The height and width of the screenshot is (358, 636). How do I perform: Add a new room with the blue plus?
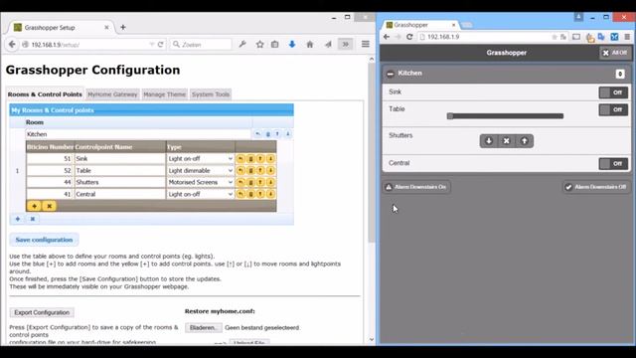(18, 219)
